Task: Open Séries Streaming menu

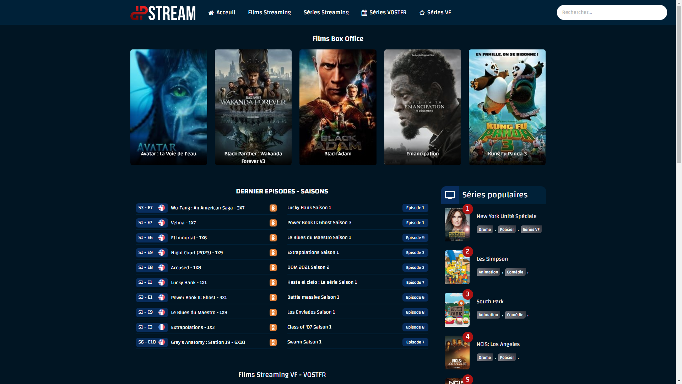Action: point(326,12)
